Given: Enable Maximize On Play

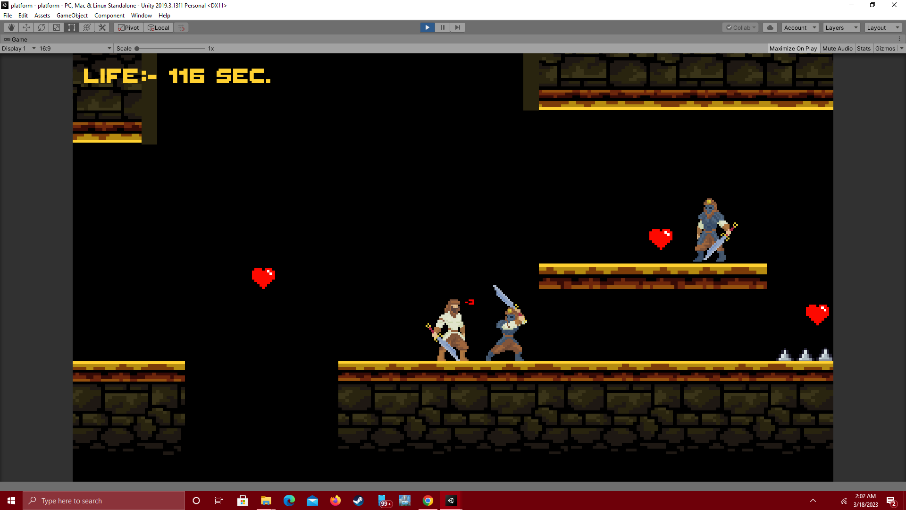Looking at the screenshot, I should (x=793, y=48).
